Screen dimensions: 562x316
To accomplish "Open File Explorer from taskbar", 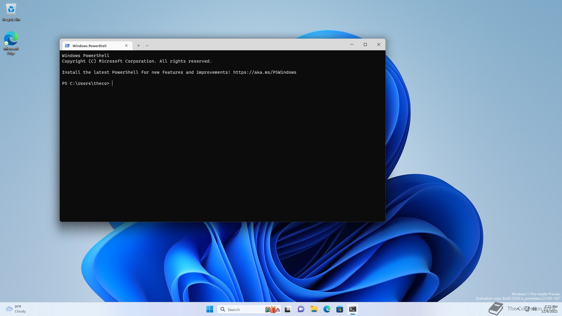I will [314, 309].
